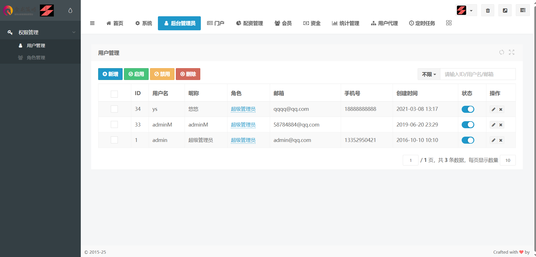Switch to the 会员 navigation tab

(283, 23)
